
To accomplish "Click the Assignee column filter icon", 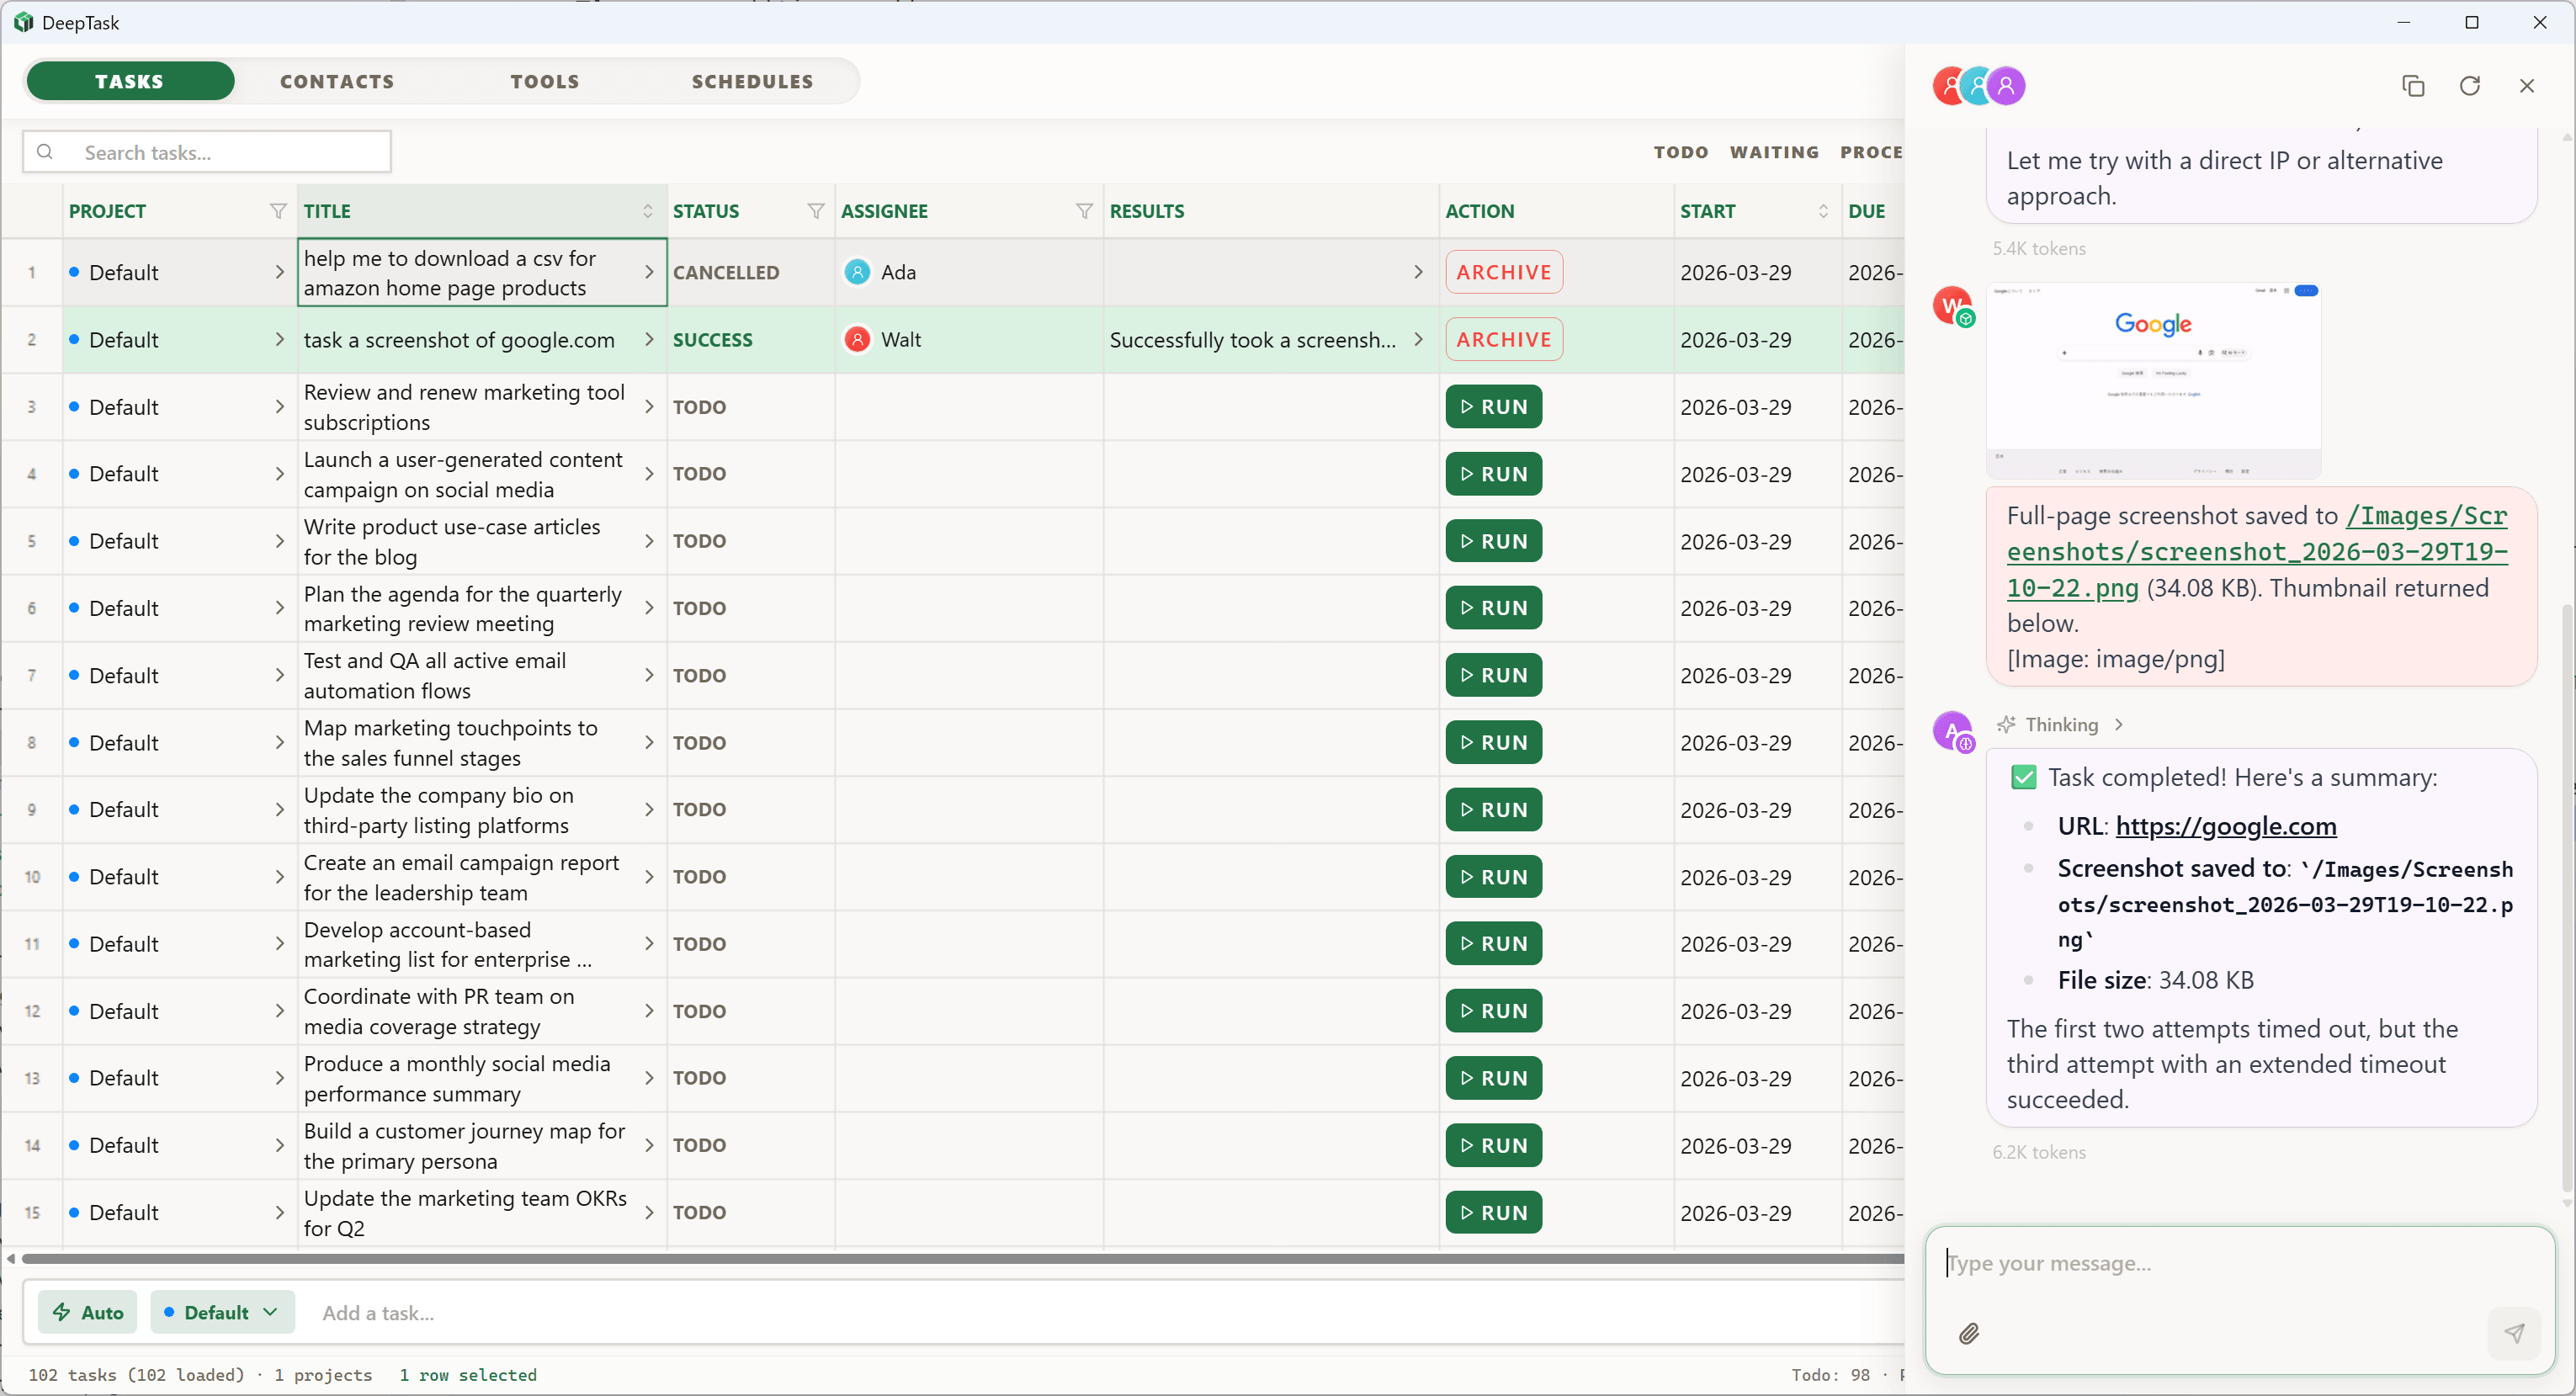I will [1084, 211].
